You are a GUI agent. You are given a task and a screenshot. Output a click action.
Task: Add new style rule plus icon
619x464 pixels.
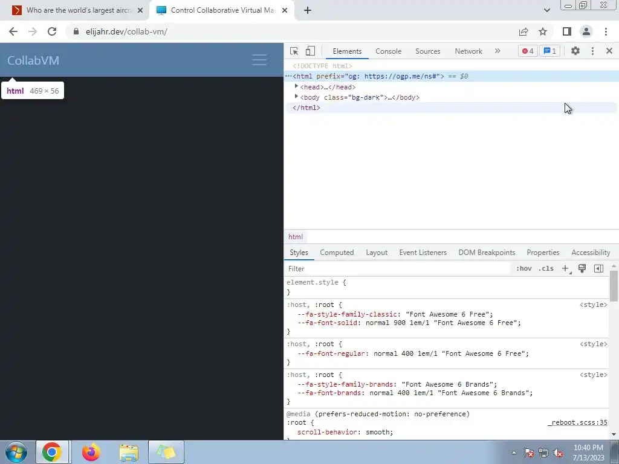[x=565, y=269]
